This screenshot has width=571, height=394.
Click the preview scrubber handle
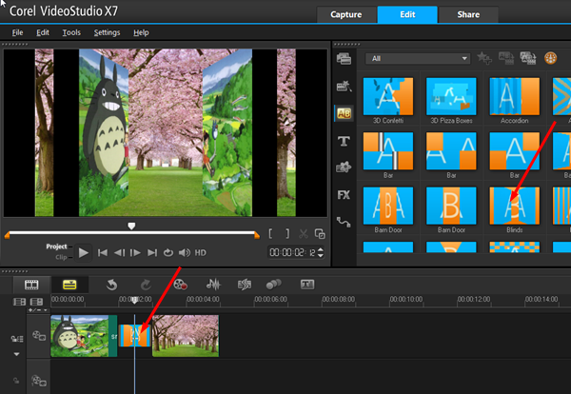132,227
